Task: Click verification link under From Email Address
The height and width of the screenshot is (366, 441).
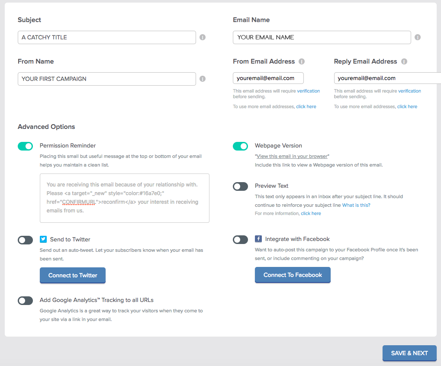Action: tap(308, 91)
